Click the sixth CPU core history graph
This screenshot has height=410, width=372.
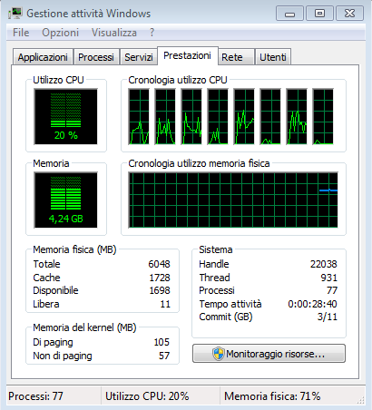tap(270, 117)
